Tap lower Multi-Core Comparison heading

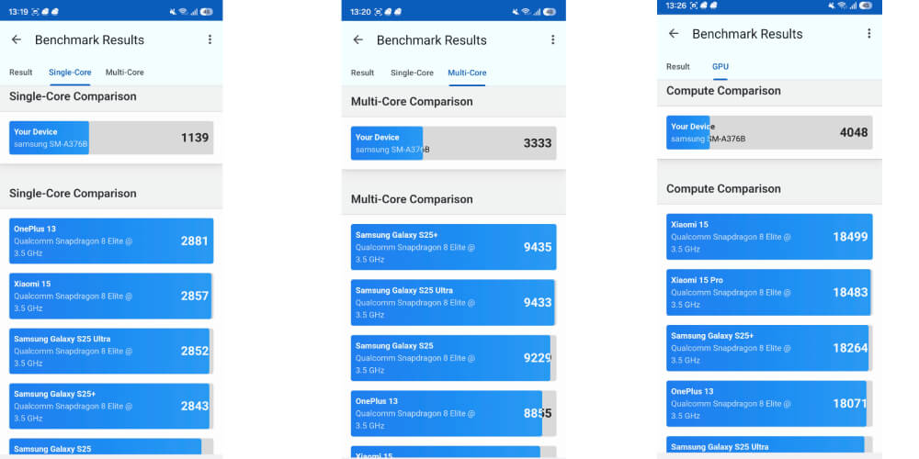(412, 199)
